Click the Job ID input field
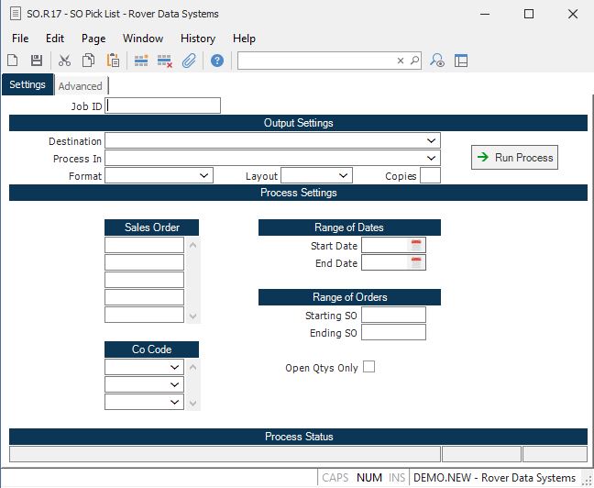 (x=163, y=105)
